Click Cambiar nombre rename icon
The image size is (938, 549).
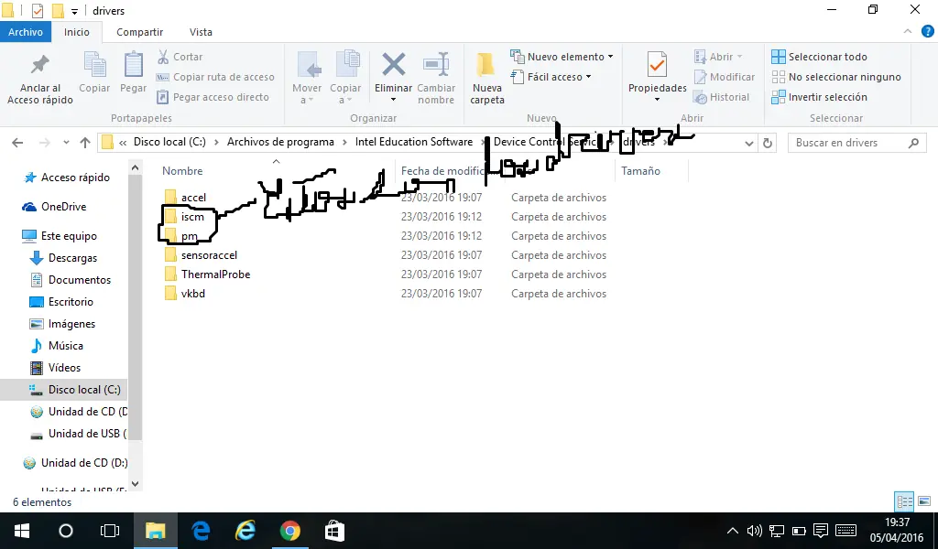click(436, 65)
